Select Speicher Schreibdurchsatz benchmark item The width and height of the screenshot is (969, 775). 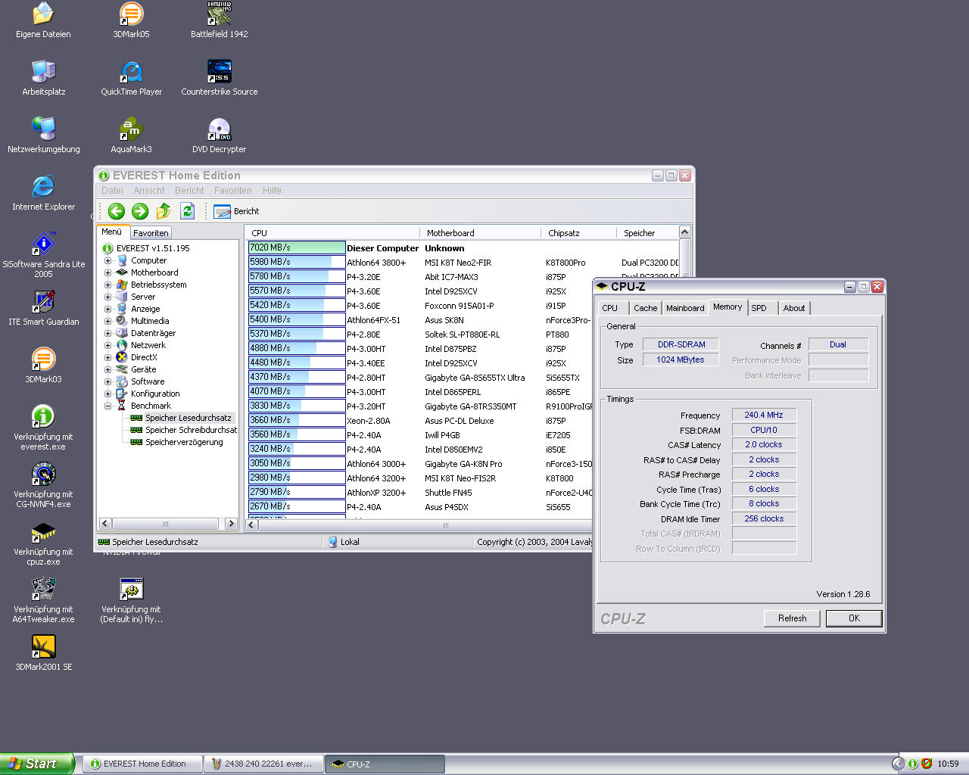191,430
